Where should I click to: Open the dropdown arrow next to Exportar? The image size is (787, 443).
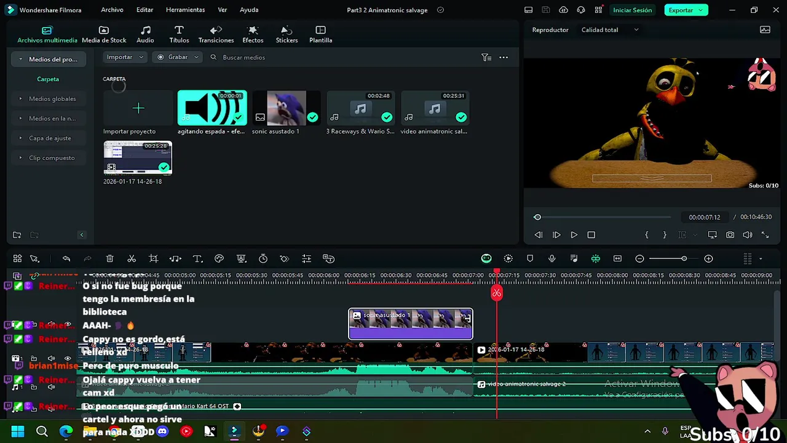click(700, 10)
